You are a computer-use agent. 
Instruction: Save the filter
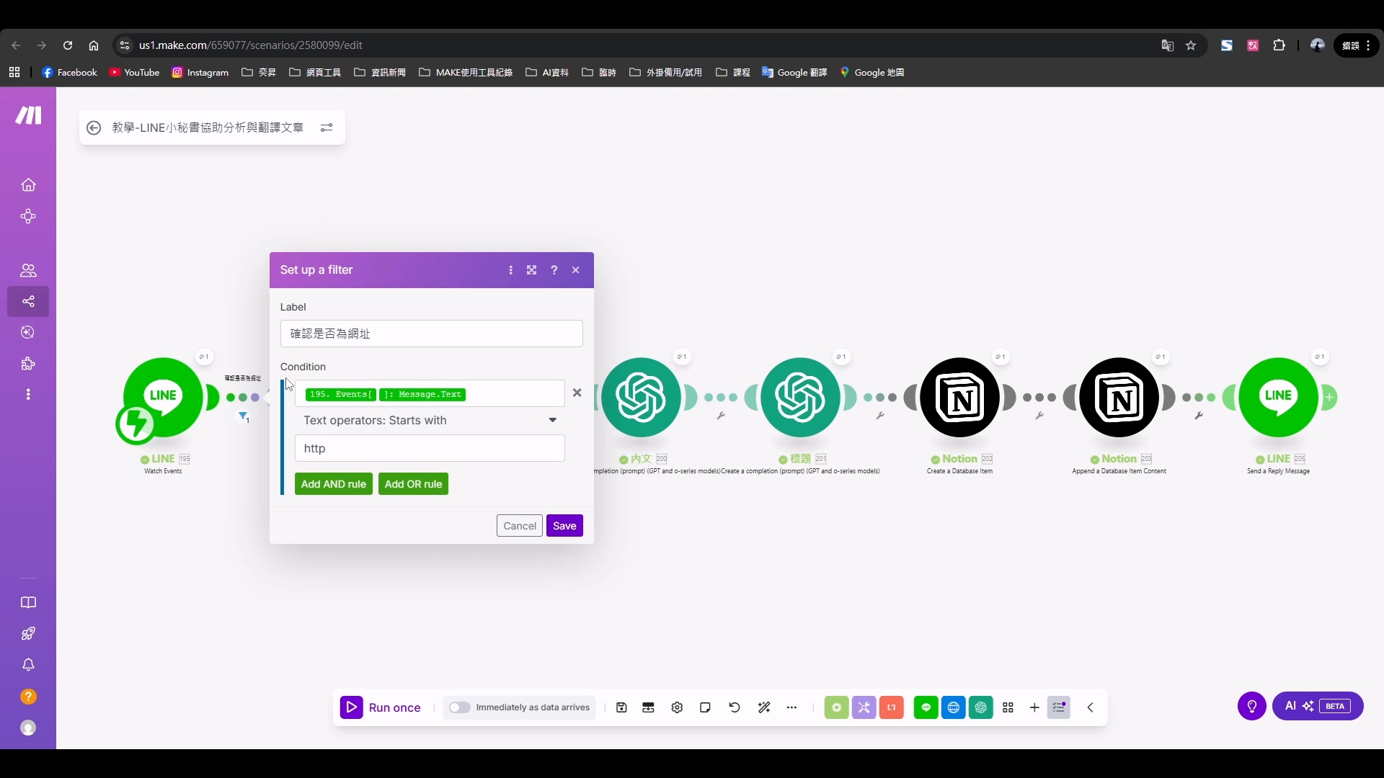564,526
